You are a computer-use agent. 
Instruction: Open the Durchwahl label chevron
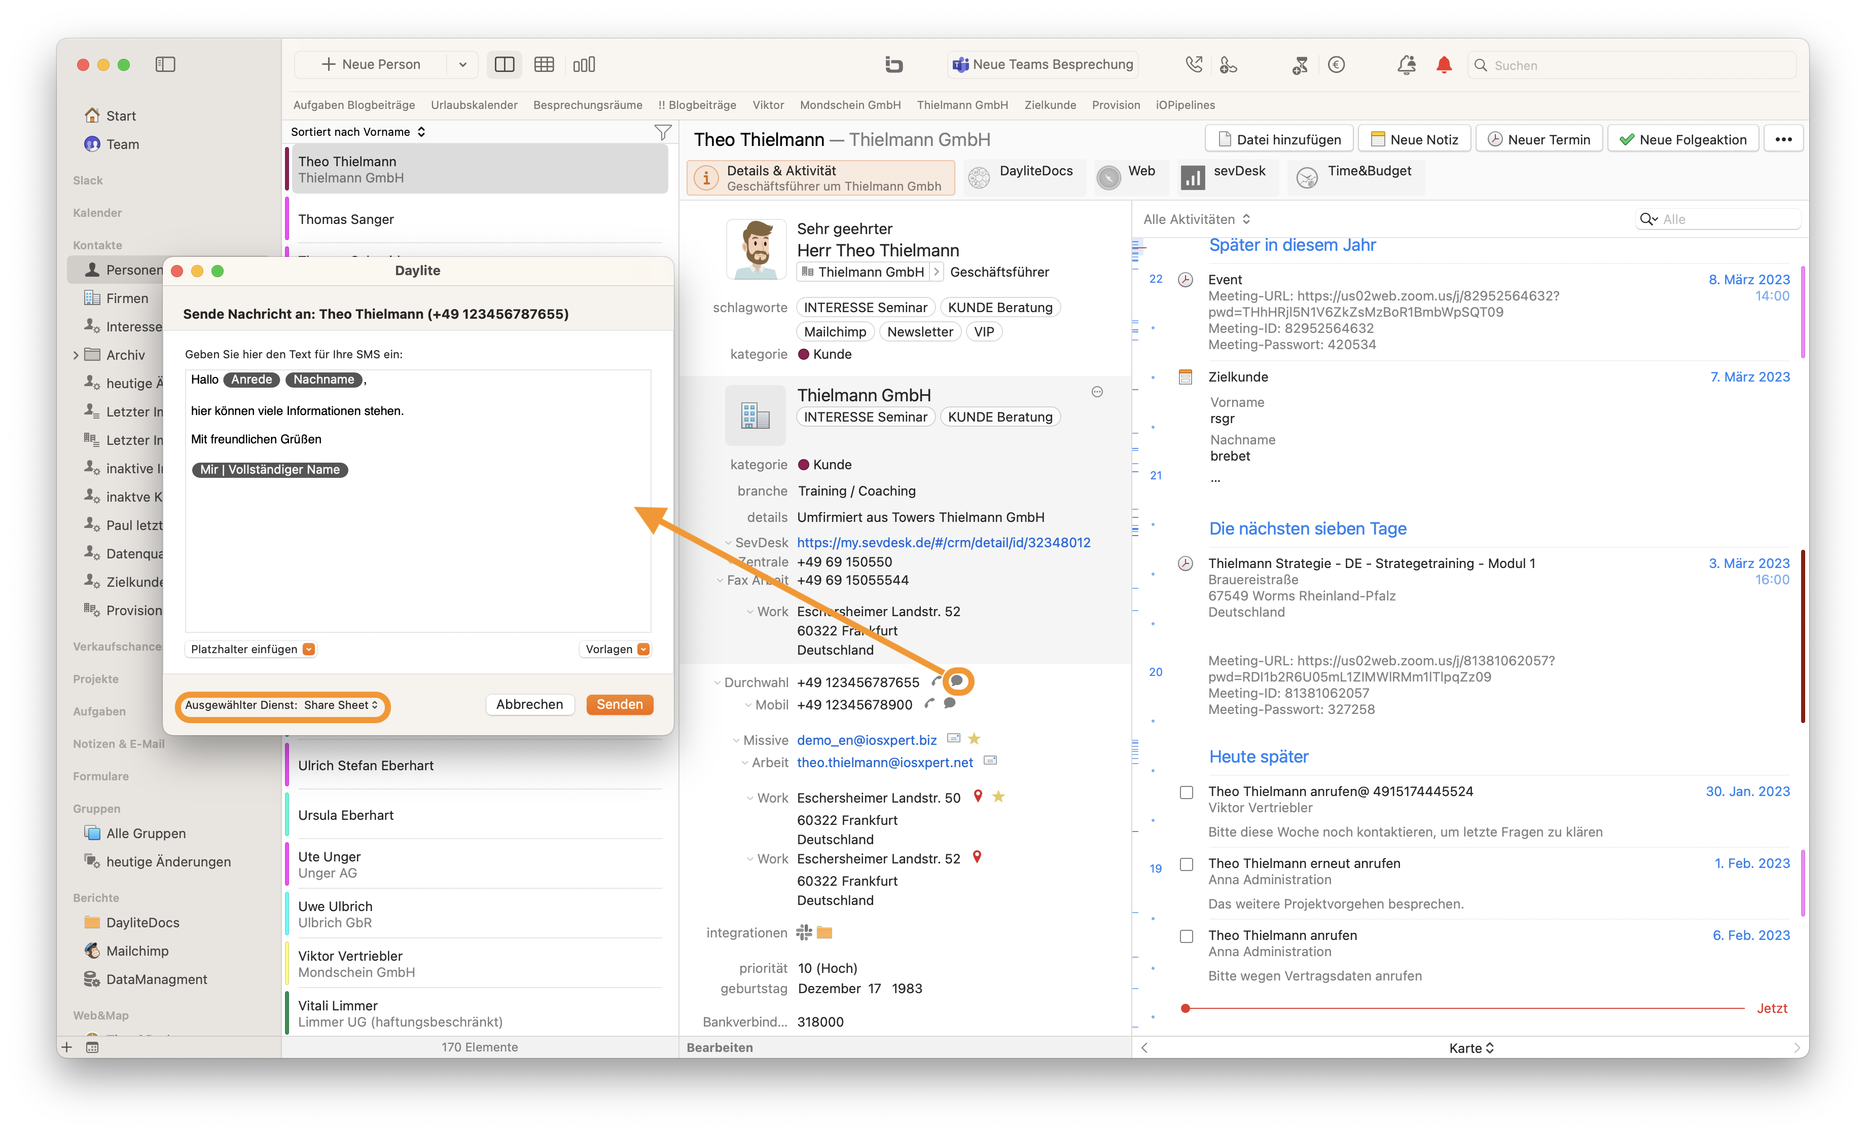717,682
